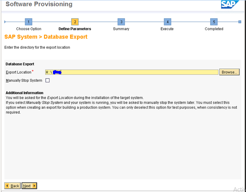Viewport: 246px width, 192px height.
Task: Focus the Export Location input field
Action: tap(132, 72)
